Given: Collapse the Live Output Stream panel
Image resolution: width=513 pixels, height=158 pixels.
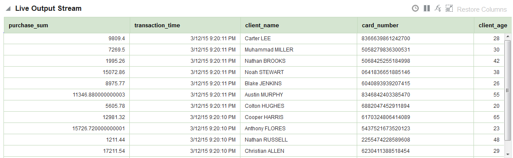Looking at the screenshot, I should [x=8, y=9].
